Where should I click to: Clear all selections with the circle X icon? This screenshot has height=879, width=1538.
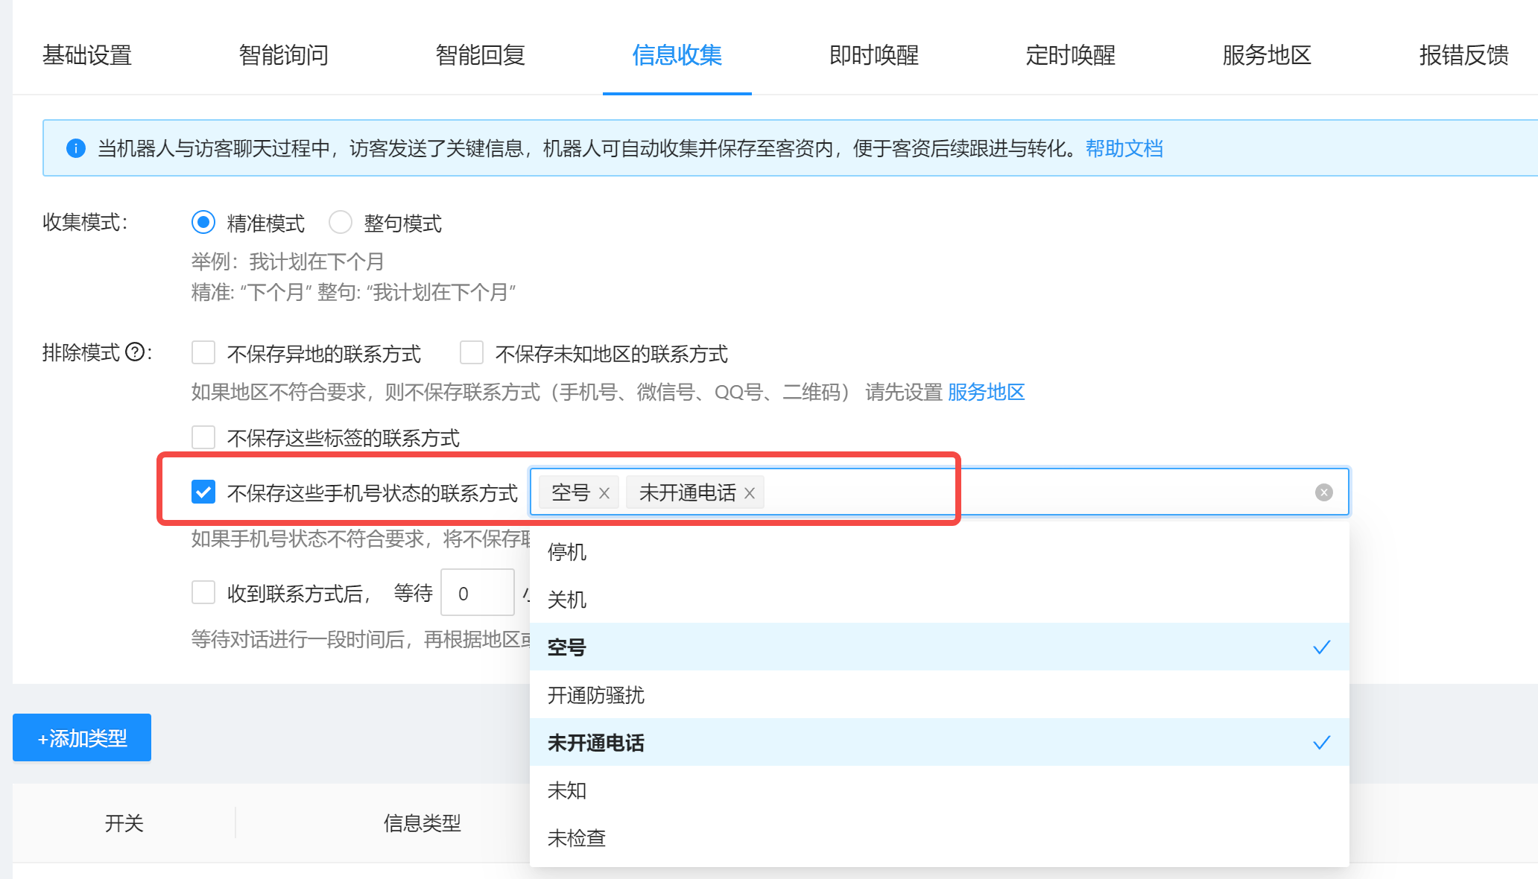point(1323,492)
